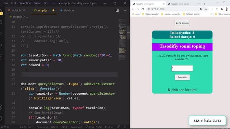Open the editor More Actions ellipsis

pos(124,10)
